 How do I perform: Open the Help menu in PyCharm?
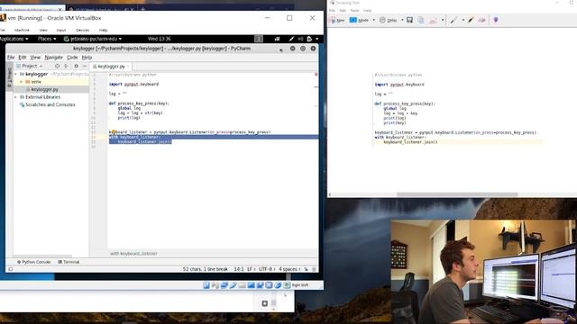click(x=87, y=58)
